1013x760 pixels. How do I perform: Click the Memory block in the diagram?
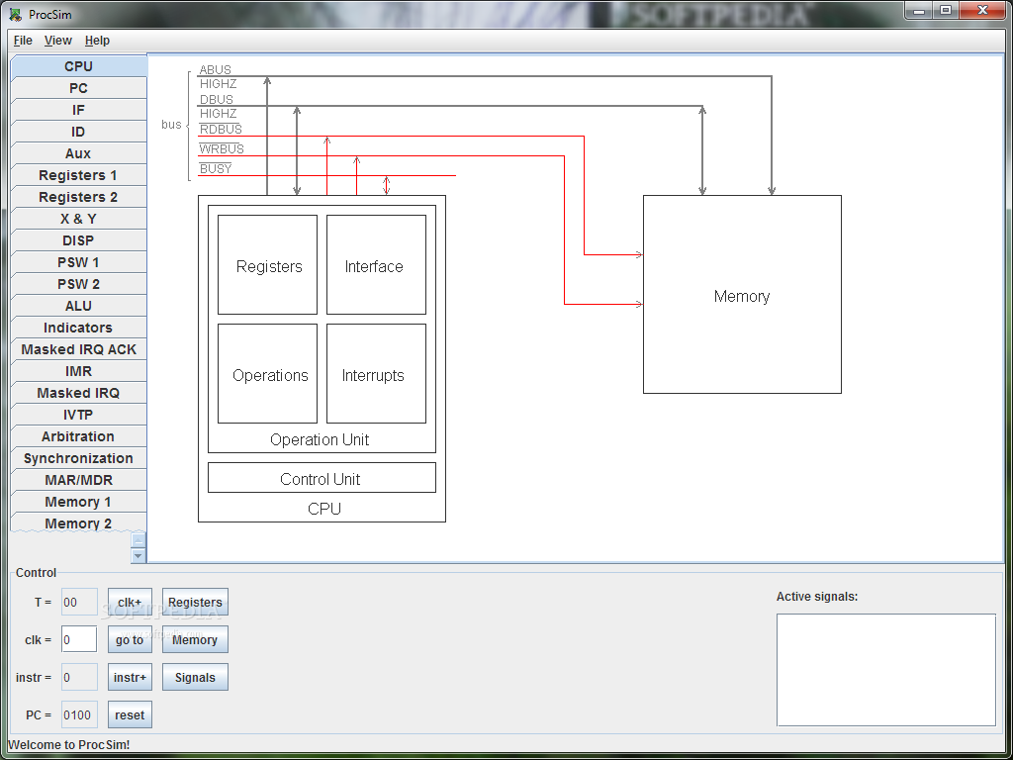[x=742, y=294]
